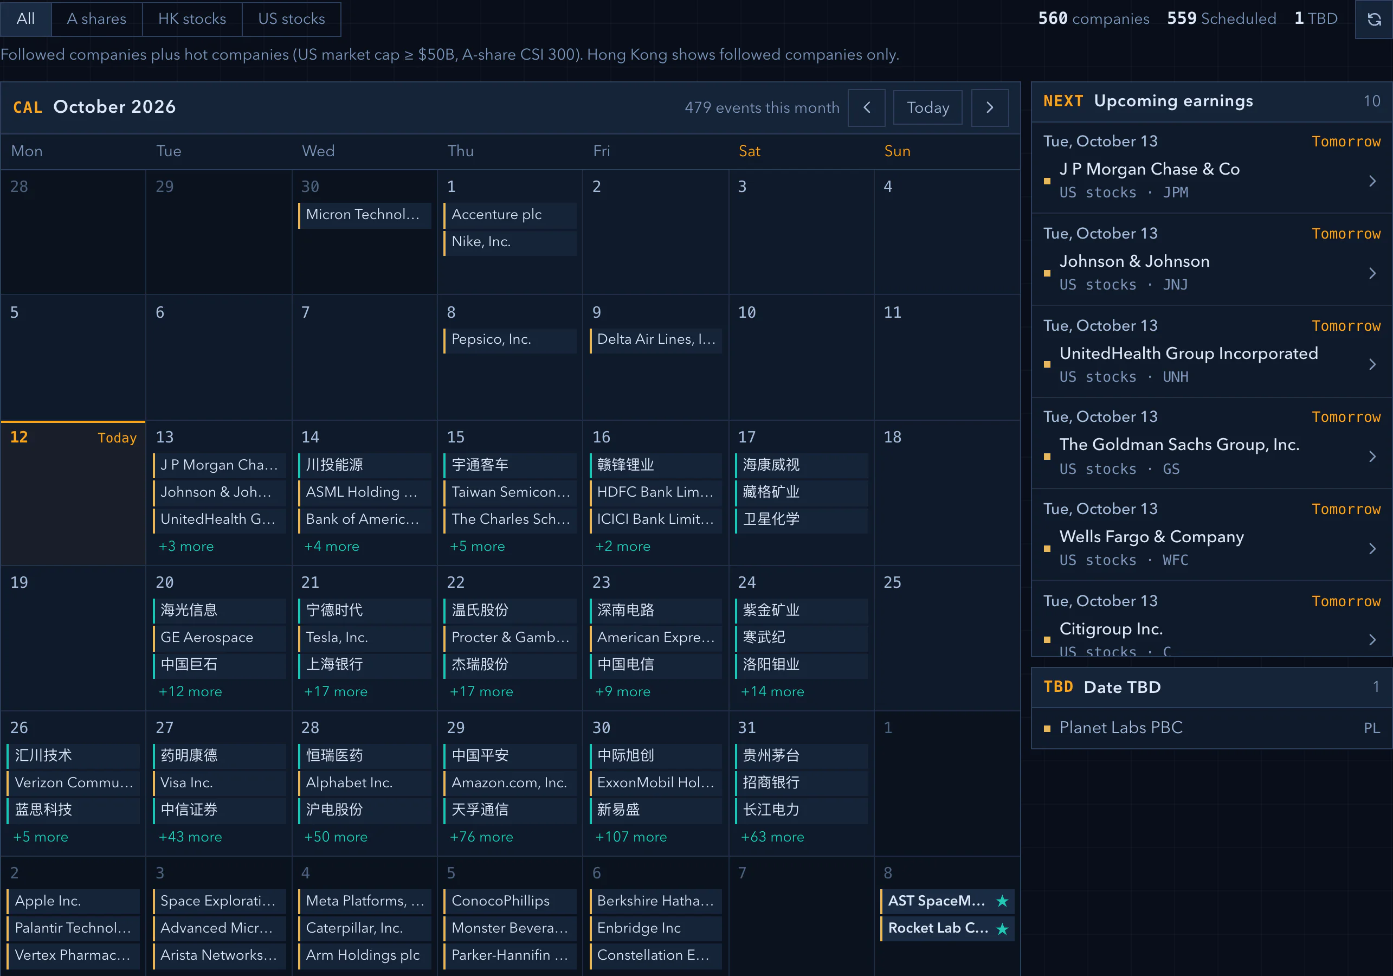Open 宁德时代 event on October 21

click(x=365, y=611)
